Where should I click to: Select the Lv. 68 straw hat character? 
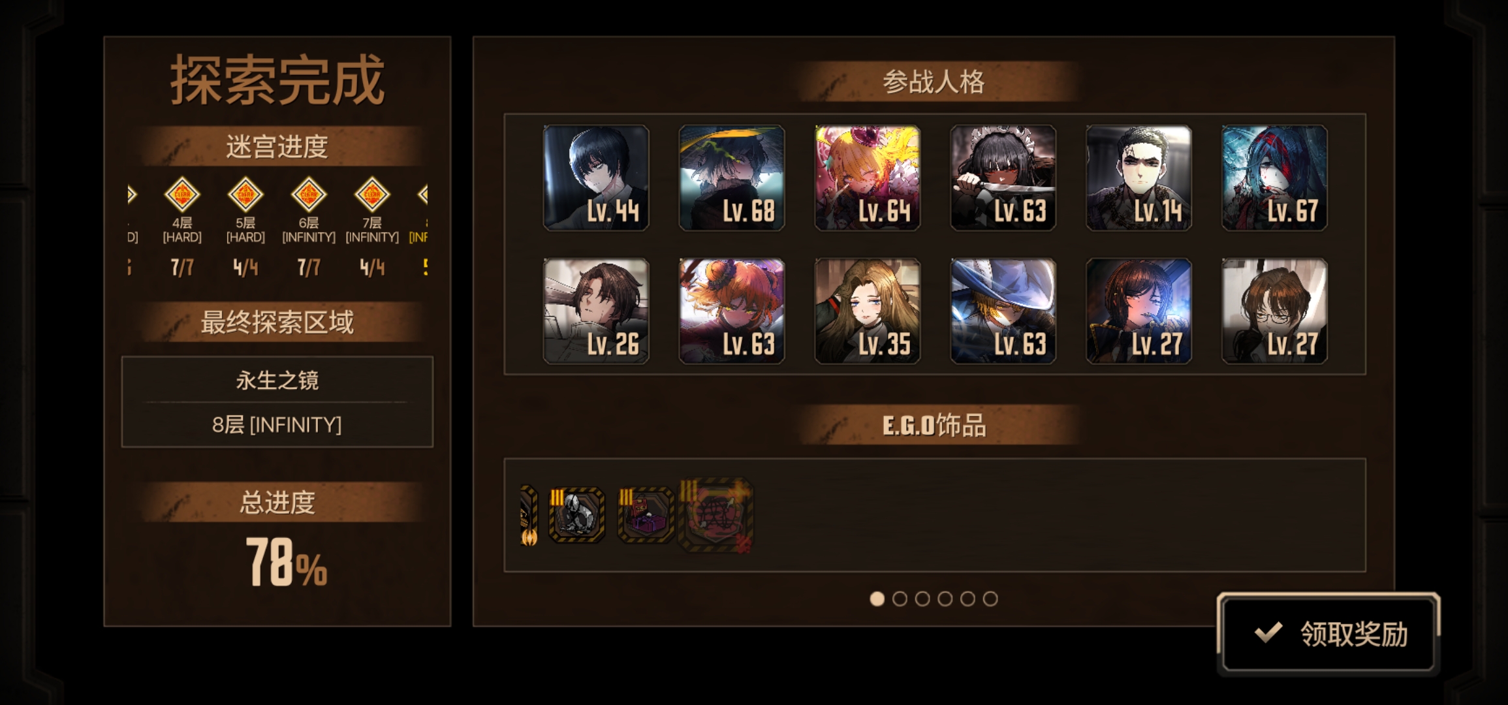tap(732, 178)
